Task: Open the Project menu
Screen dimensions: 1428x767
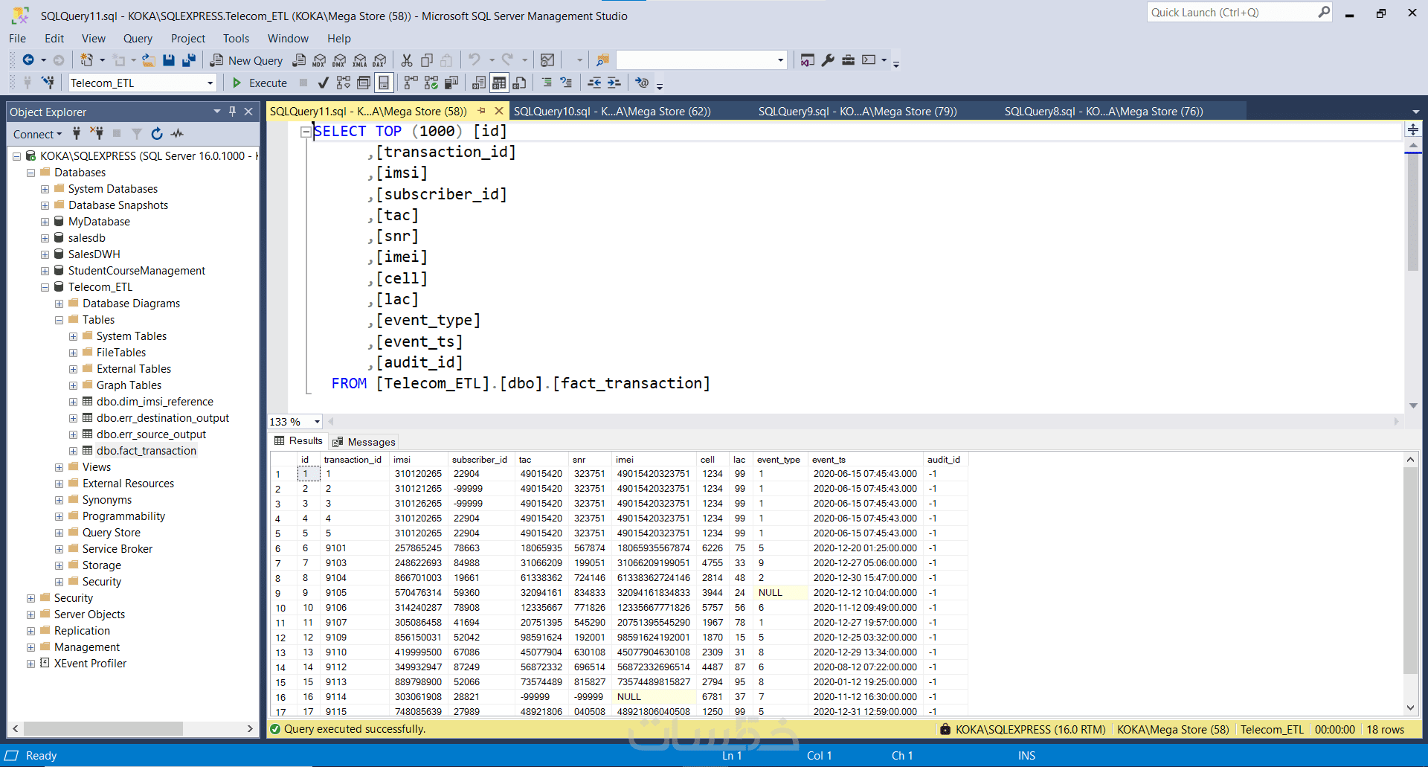Action: (187, 39)
